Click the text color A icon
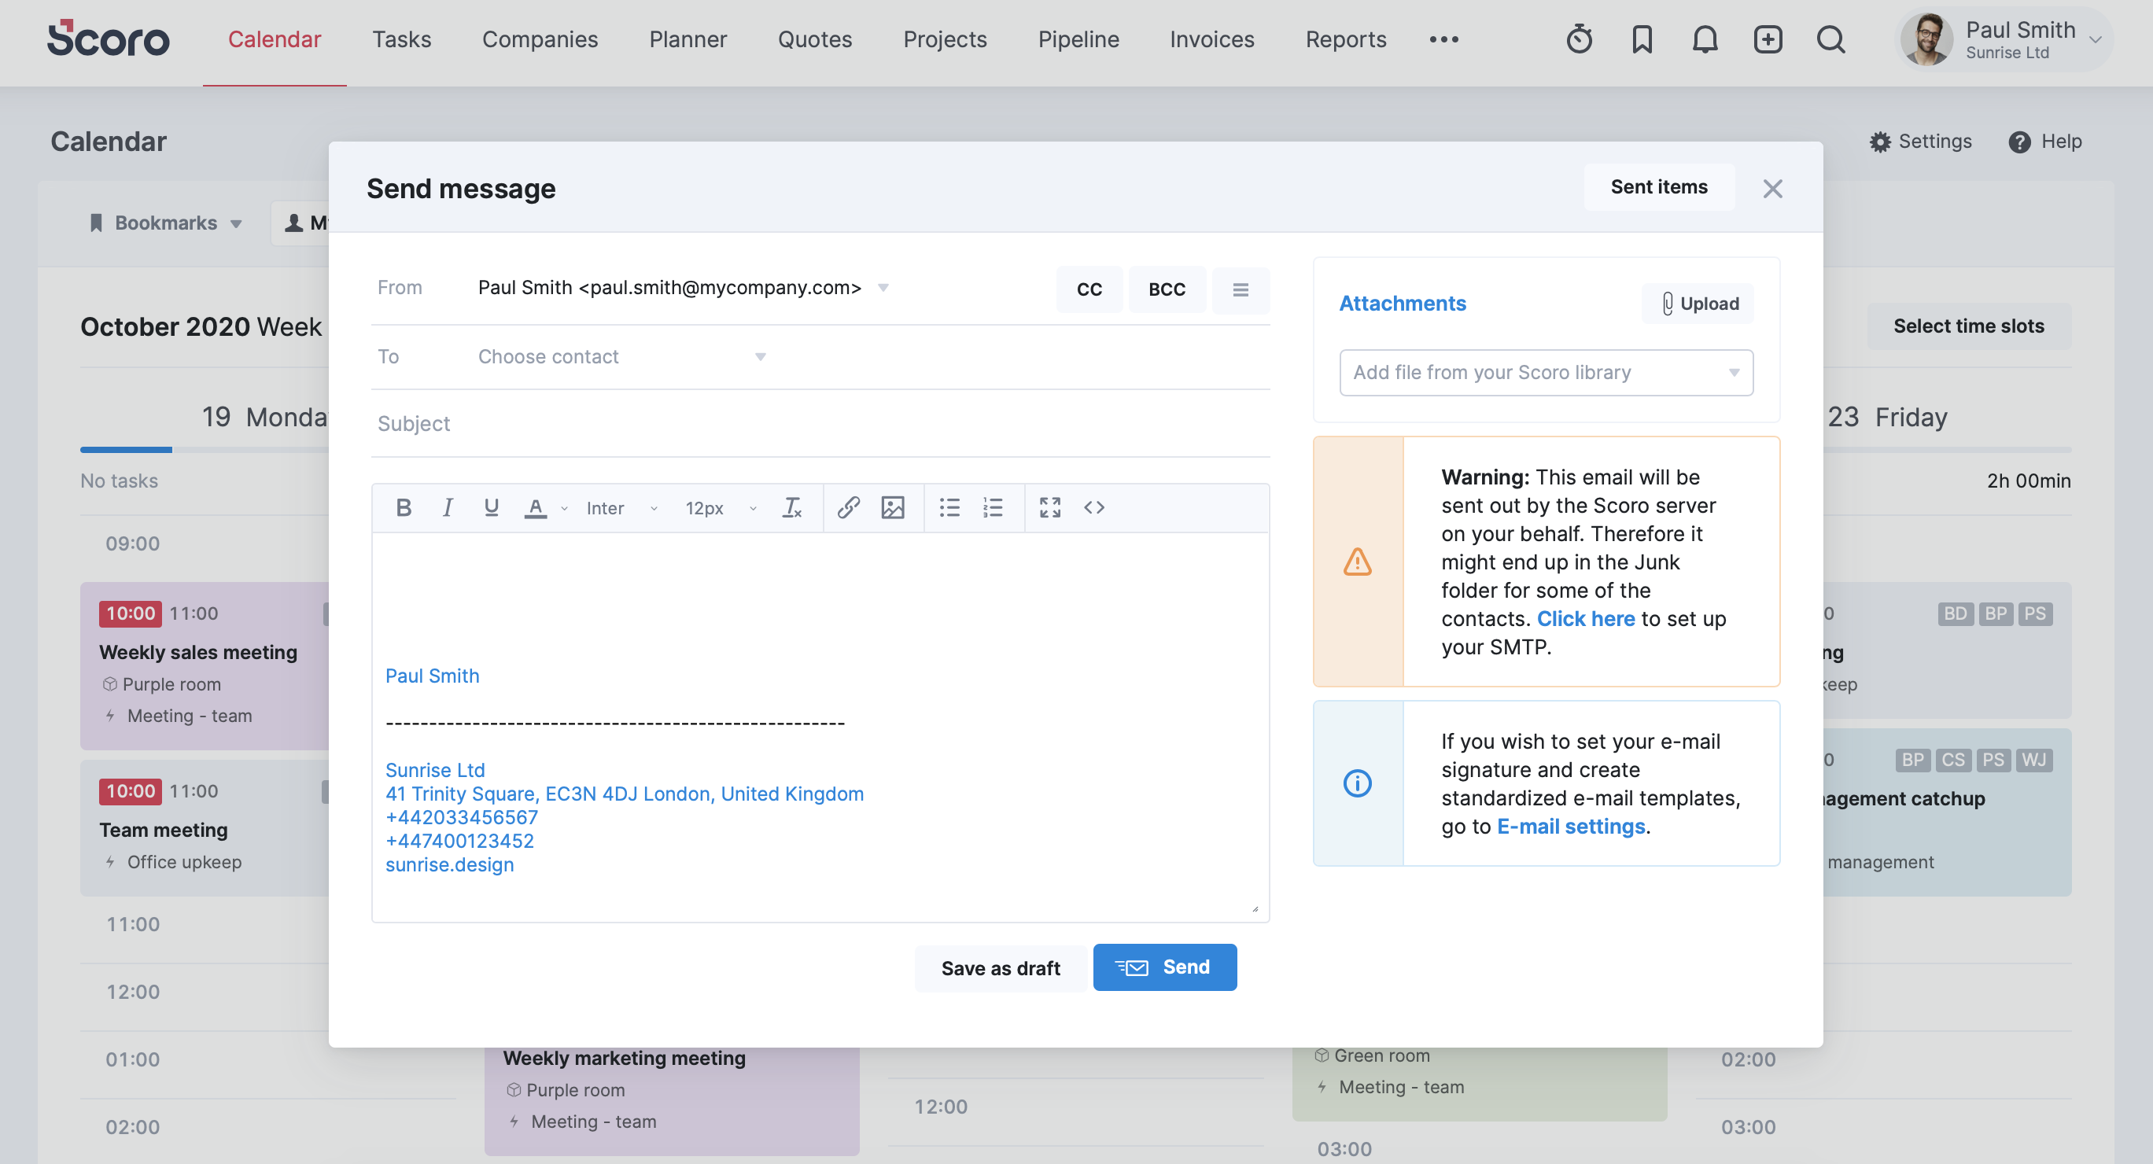Screen dimensions: 2153x1164 point(536,508)
